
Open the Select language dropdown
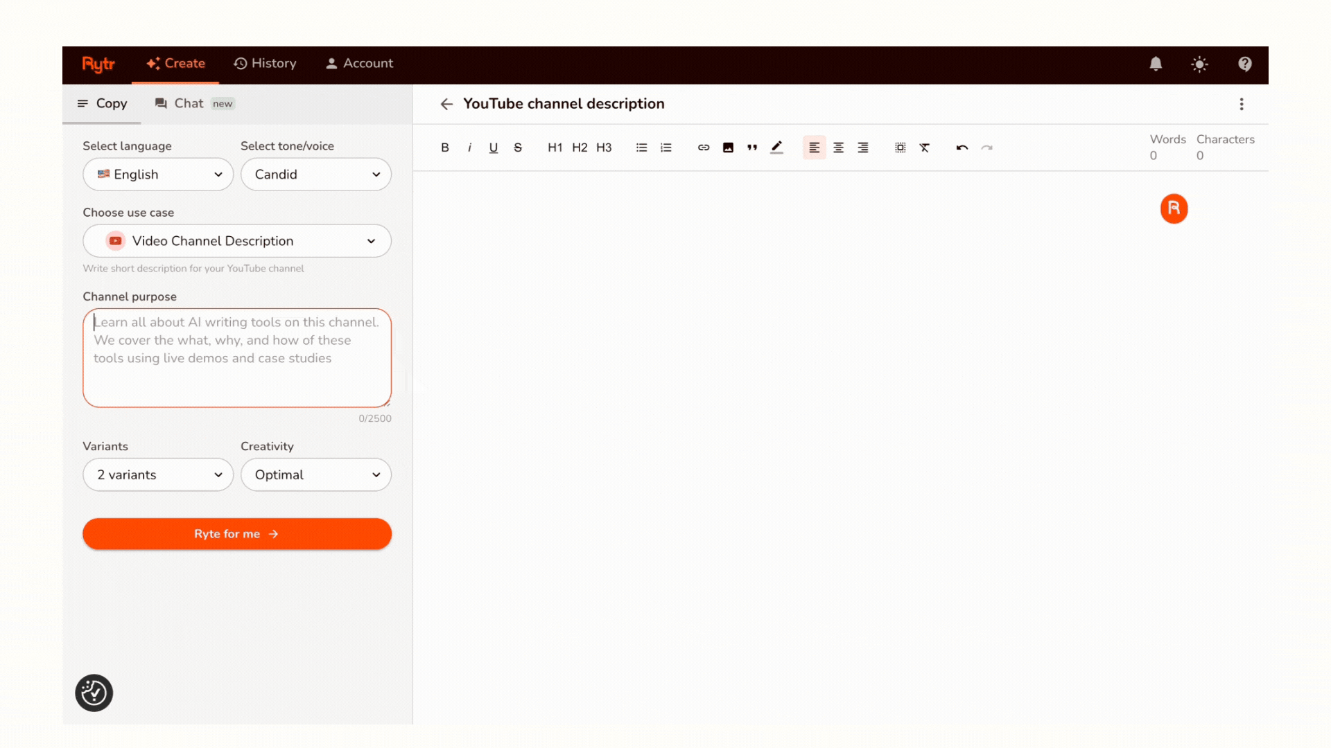(x=158, y=175)
